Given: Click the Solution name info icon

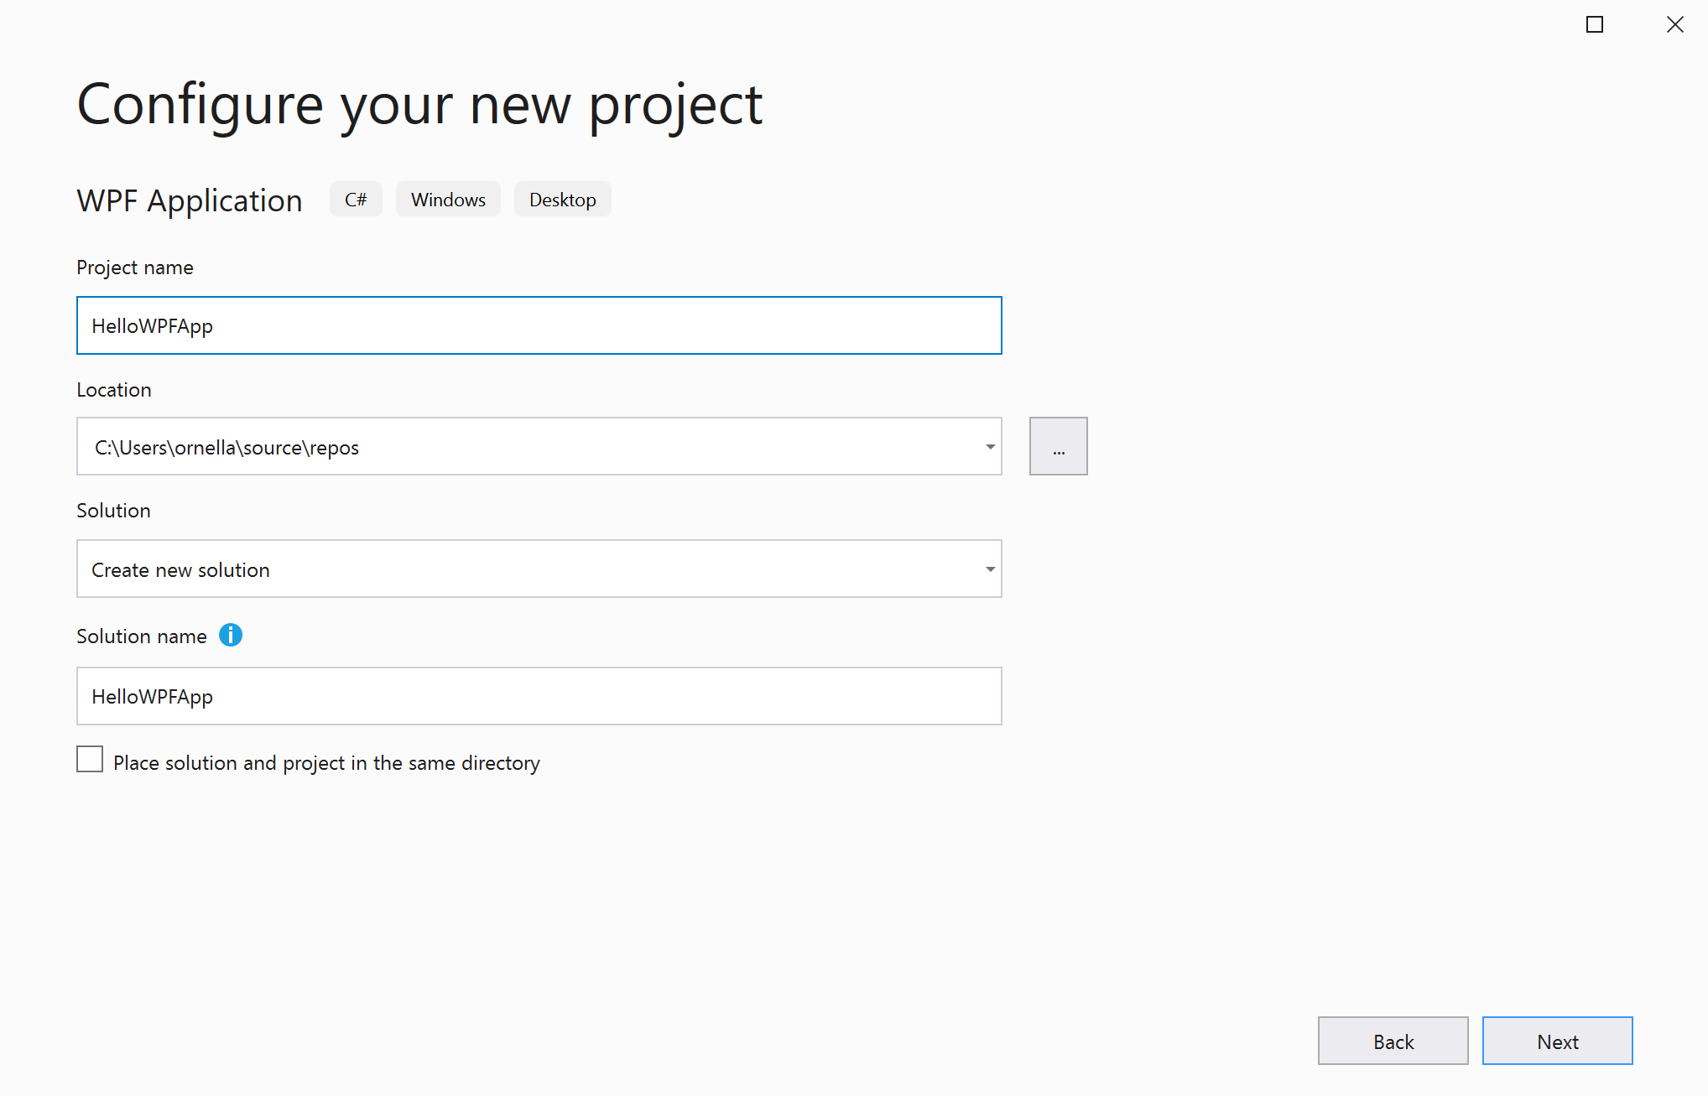Looking at the screenshot, I should coord(231,636).
